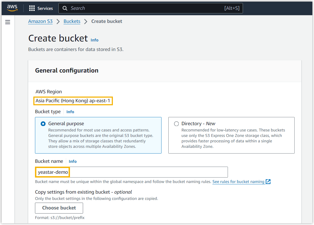This screenshot has height=225, width=314.
Task: Click the search magnifier icon
Action: coord(65,8)
